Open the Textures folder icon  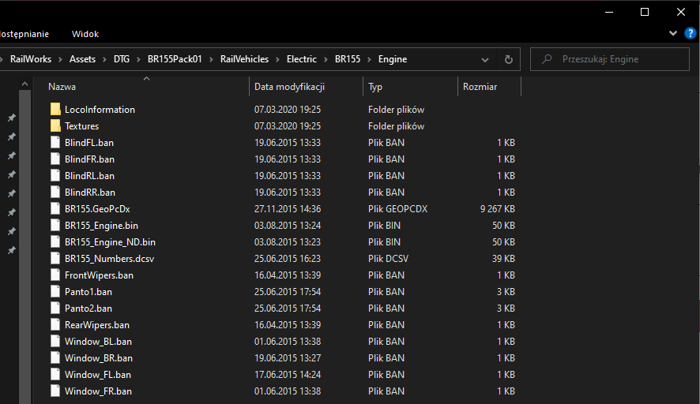[x=55, y=126]
